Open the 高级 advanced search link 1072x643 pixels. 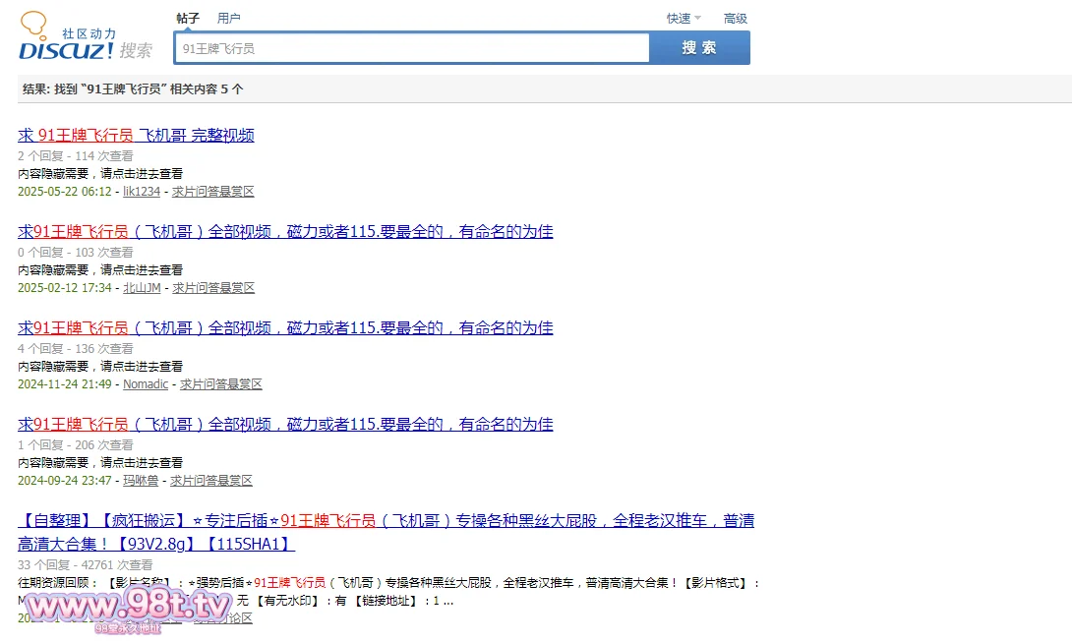tap(735, 18)
